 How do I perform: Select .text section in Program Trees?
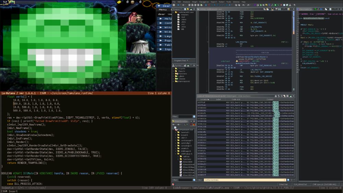click(183, 17)
